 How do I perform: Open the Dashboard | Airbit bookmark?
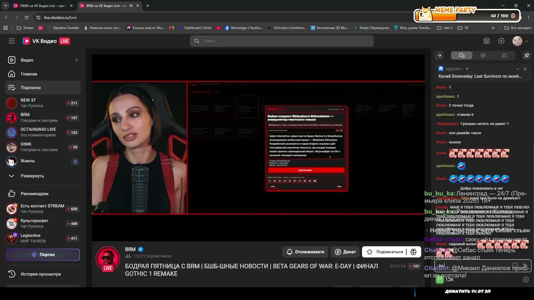(195, 28)
